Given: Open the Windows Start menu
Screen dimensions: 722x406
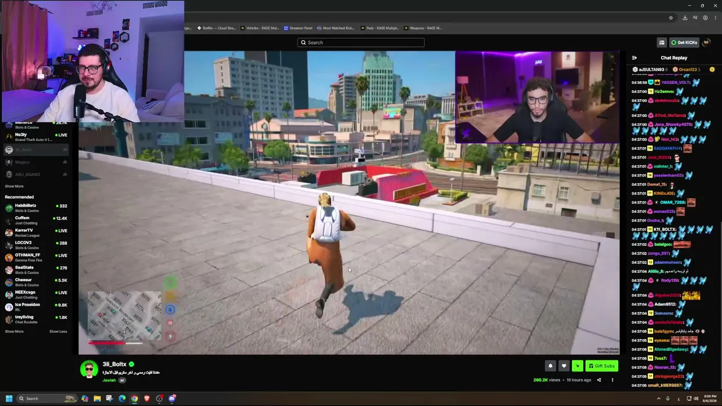Looking at the screenshot, I should tap(9, 399).
